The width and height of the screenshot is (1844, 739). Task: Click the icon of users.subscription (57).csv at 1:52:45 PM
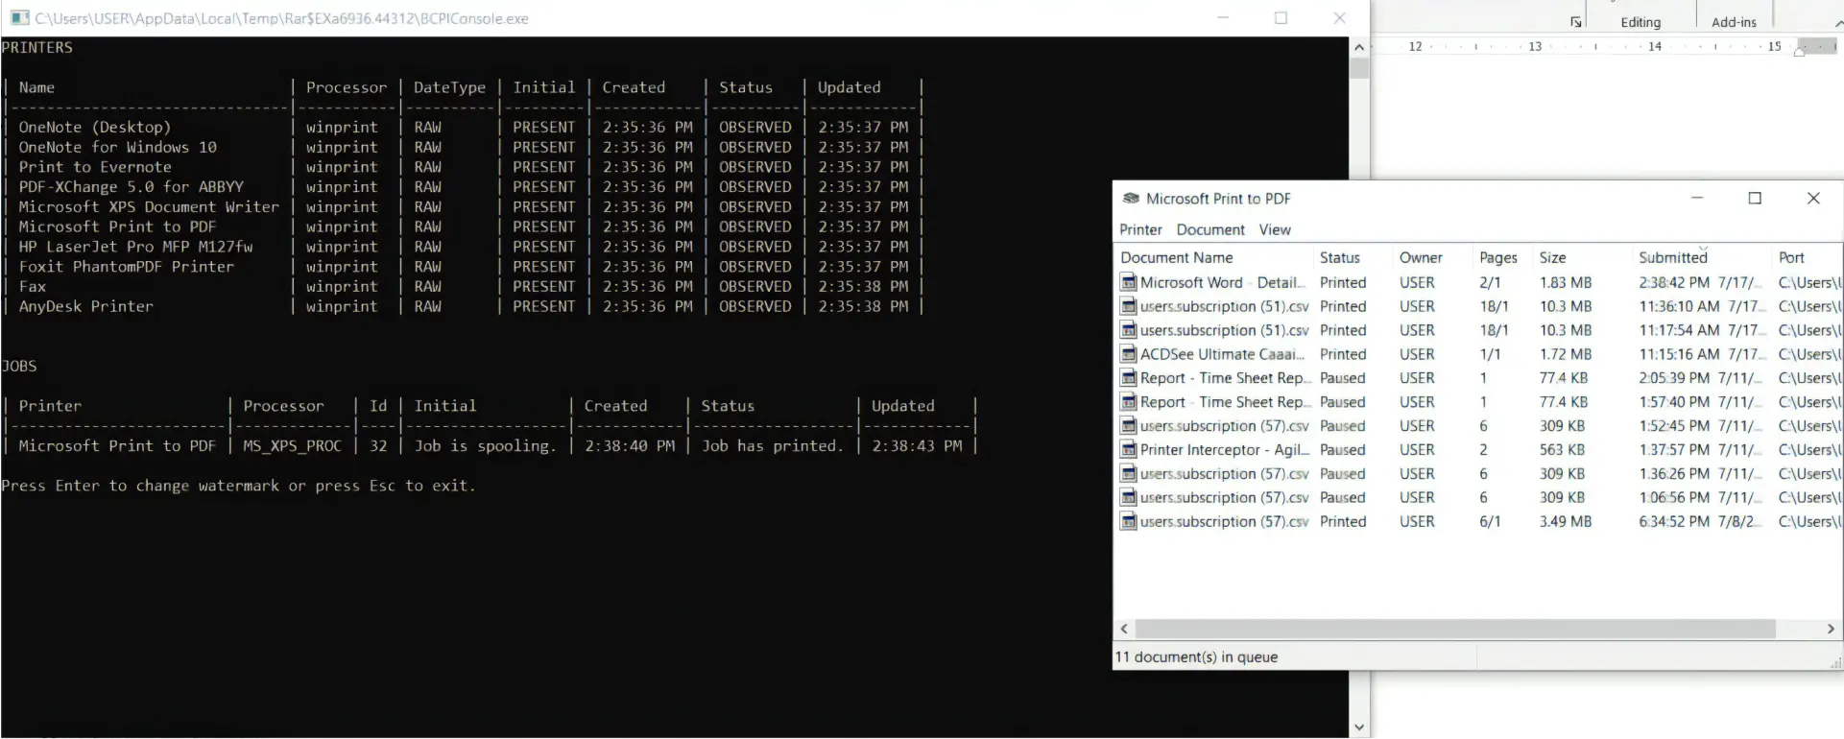1129,426
